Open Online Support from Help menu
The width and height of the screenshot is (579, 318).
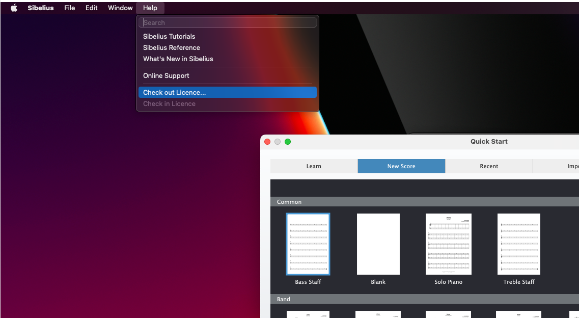click(228, 76)
